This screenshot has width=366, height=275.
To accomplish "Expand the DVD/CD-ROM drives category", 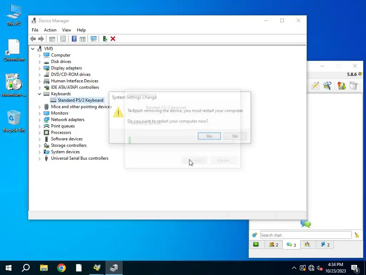I will (39, 74).
